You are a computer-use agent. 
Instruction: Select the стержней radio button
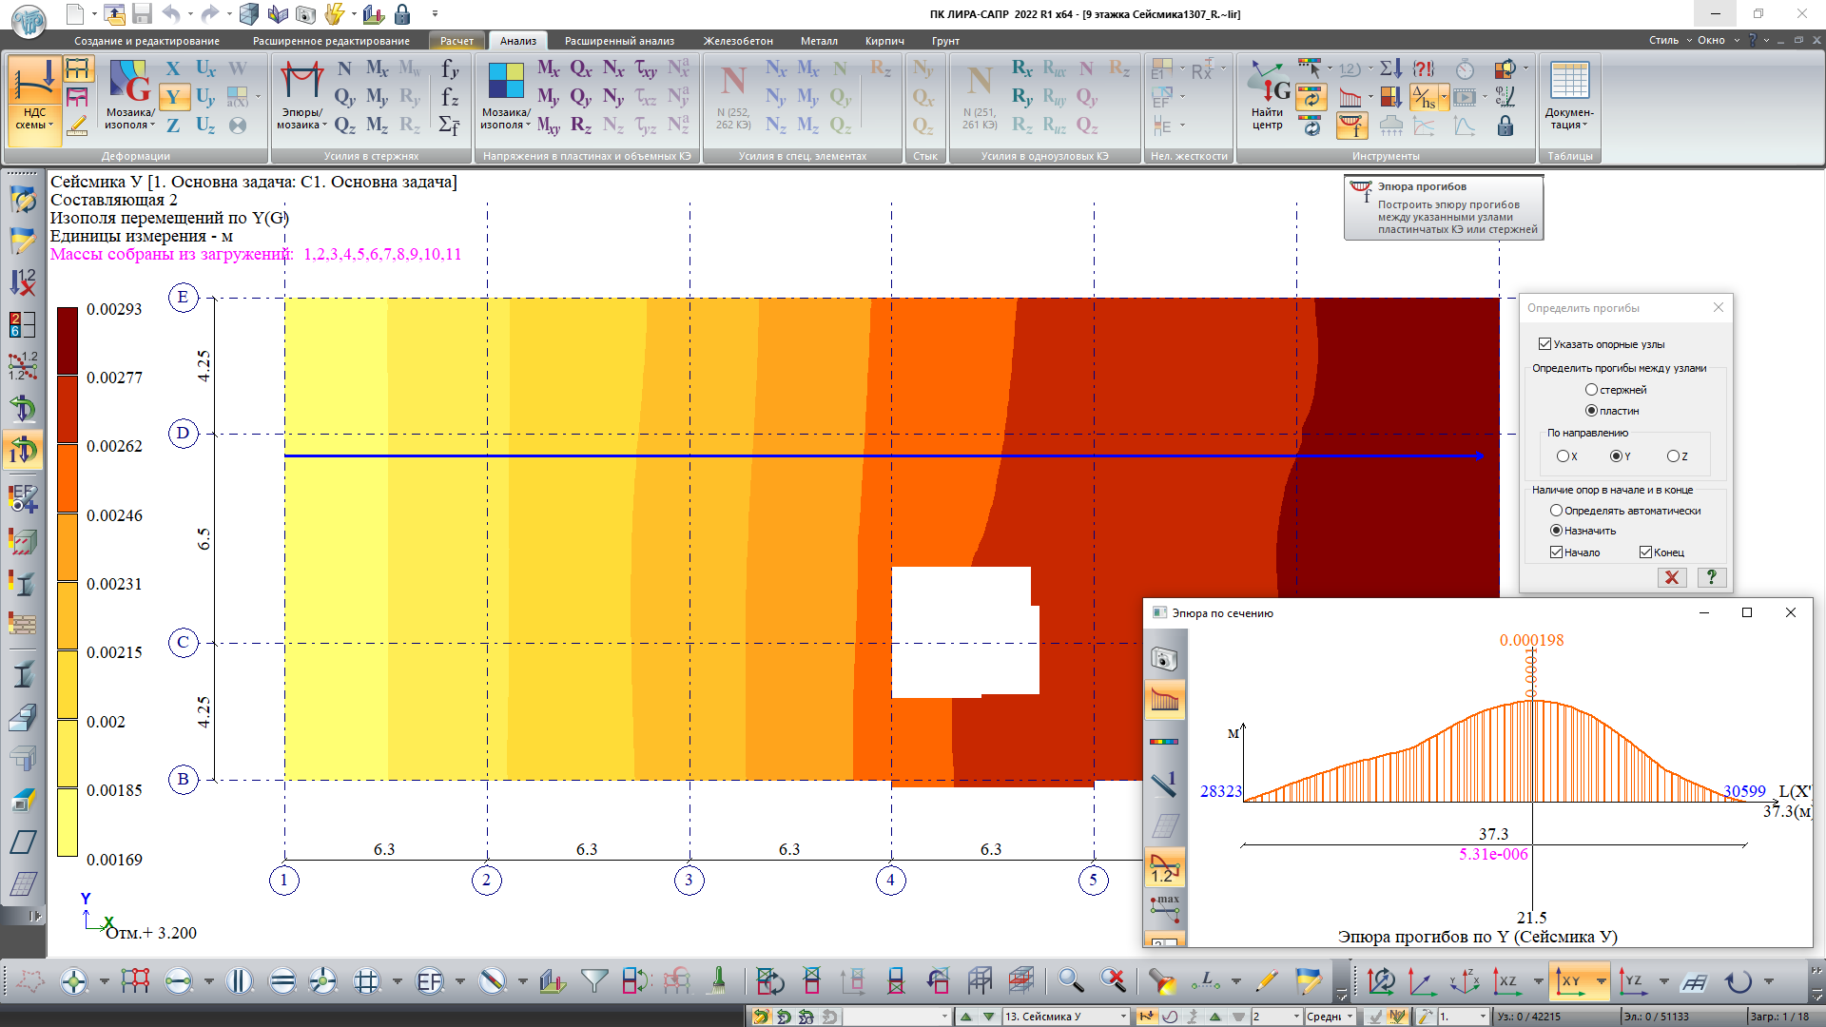1591,390
